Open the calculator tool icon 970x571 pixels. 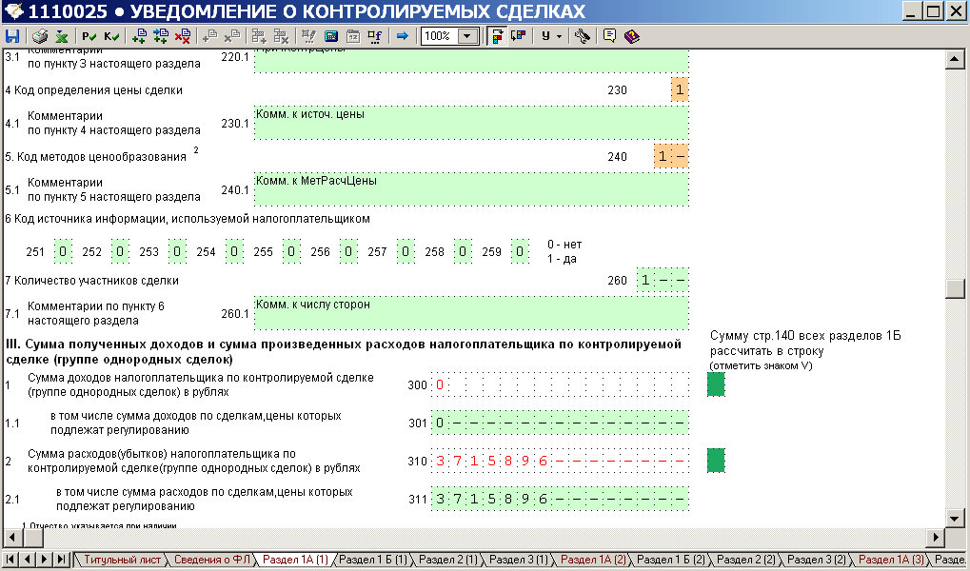331,36
